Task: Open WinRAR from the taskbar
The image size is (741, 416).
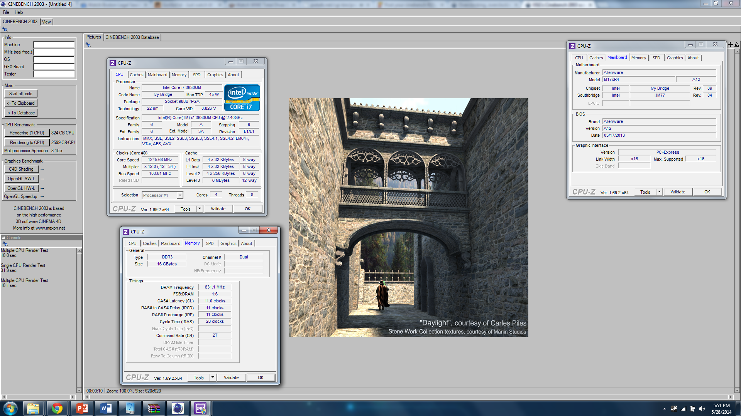Action: coord(154,408)
